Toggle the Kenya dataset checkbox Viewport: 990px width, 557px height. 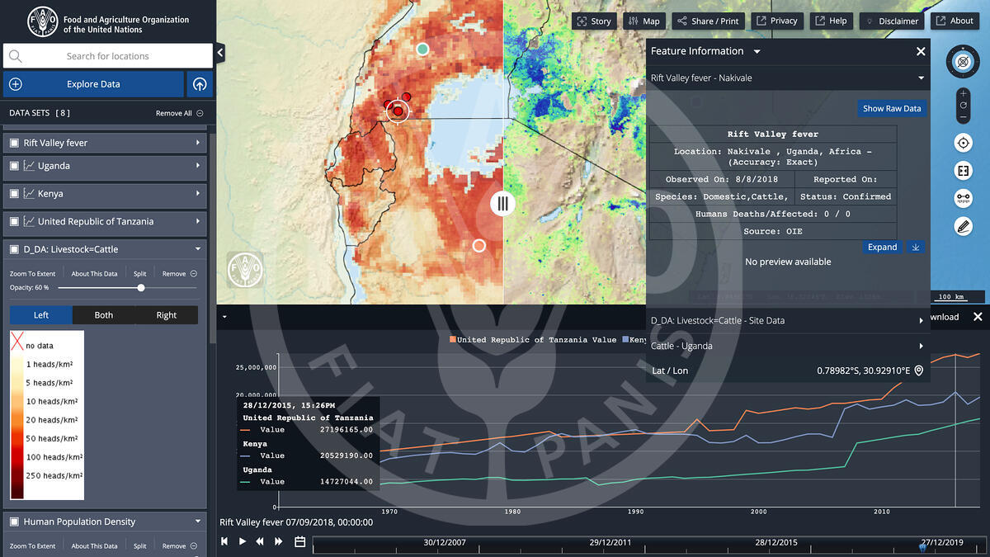[14, 194]
